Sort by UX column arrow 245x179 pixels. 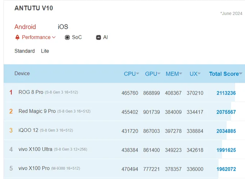(x=199, y=73)
